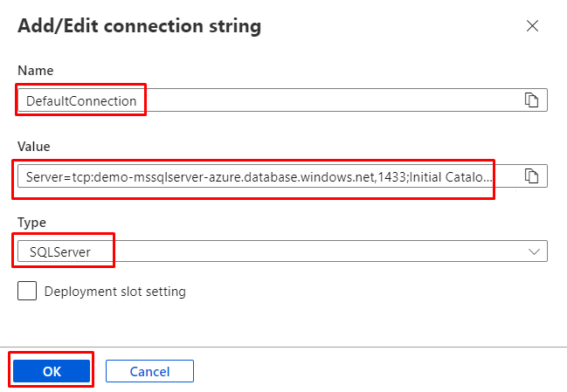Copy the Name field to clipboard

click(x=531, y=100)
